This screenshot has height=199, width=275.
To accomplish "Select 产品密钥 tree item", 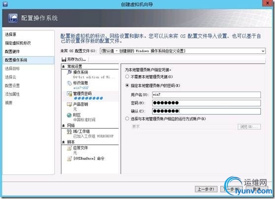I will pyautogui.click(x=90, y=107).
